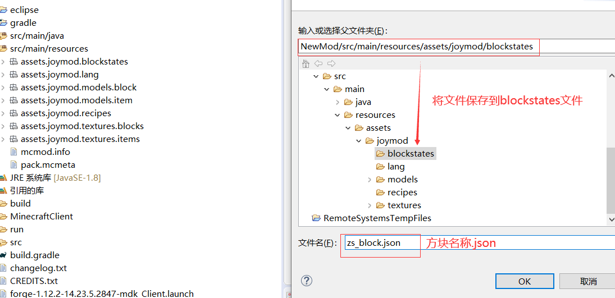Collapse the src folder in dialog tree
The width and height of the screenshot is (615, 298).
(x=316, y=76)
